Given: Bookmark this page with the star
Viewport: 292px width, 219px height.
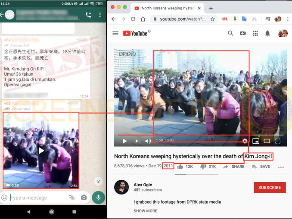Looking at the screenshot, I should click(213, 19).
